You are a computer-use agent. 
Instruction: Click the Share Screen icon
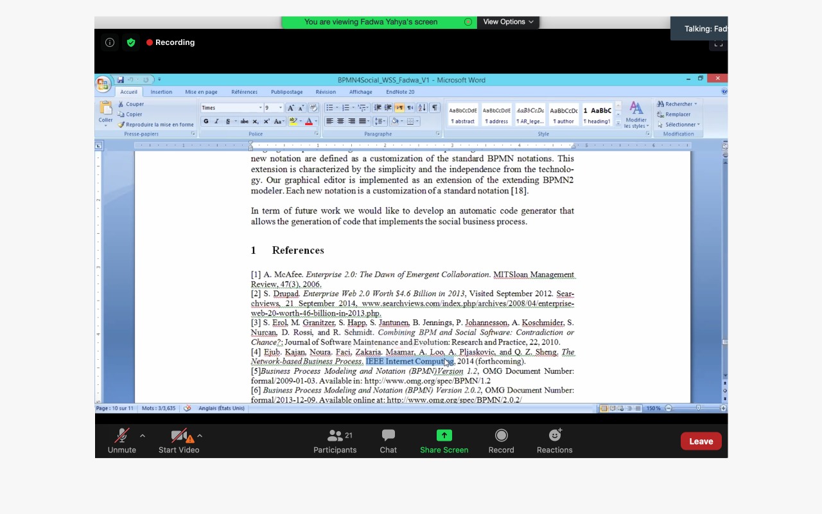tap(444, 436)
